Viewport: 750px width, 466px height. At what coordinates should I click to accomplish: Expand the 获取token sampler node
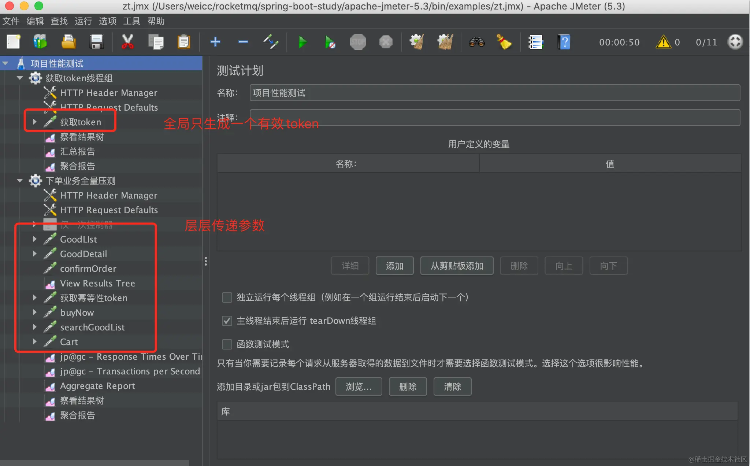coord(34,122)
